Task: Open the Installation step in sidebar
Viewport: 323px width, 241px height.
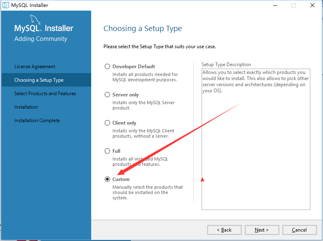Action: click(26, 107)
